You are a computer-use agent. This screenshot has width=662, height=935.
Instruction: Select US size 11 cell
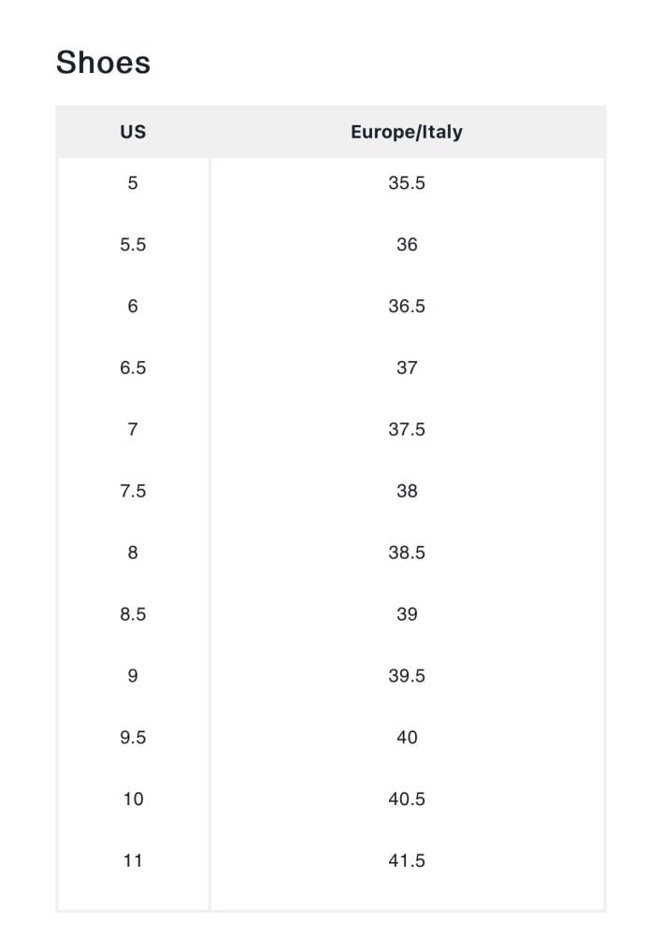133,861
